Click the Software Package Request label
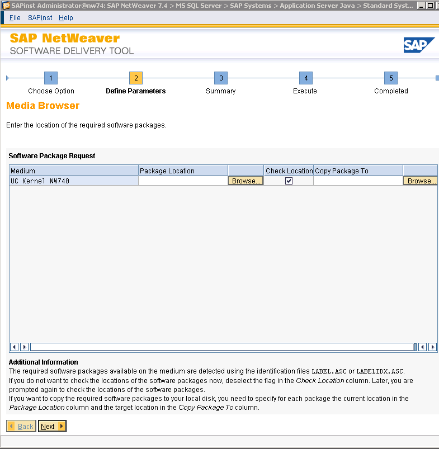Screen dimensions: 439x449 (x=52, y=156)
